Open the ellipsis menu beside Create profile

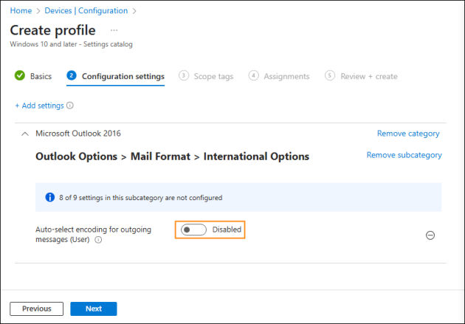point(114,30)
